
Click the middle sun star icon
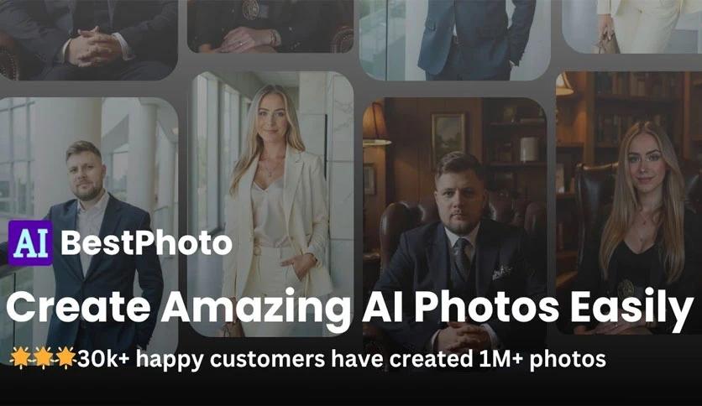point(44,357)
